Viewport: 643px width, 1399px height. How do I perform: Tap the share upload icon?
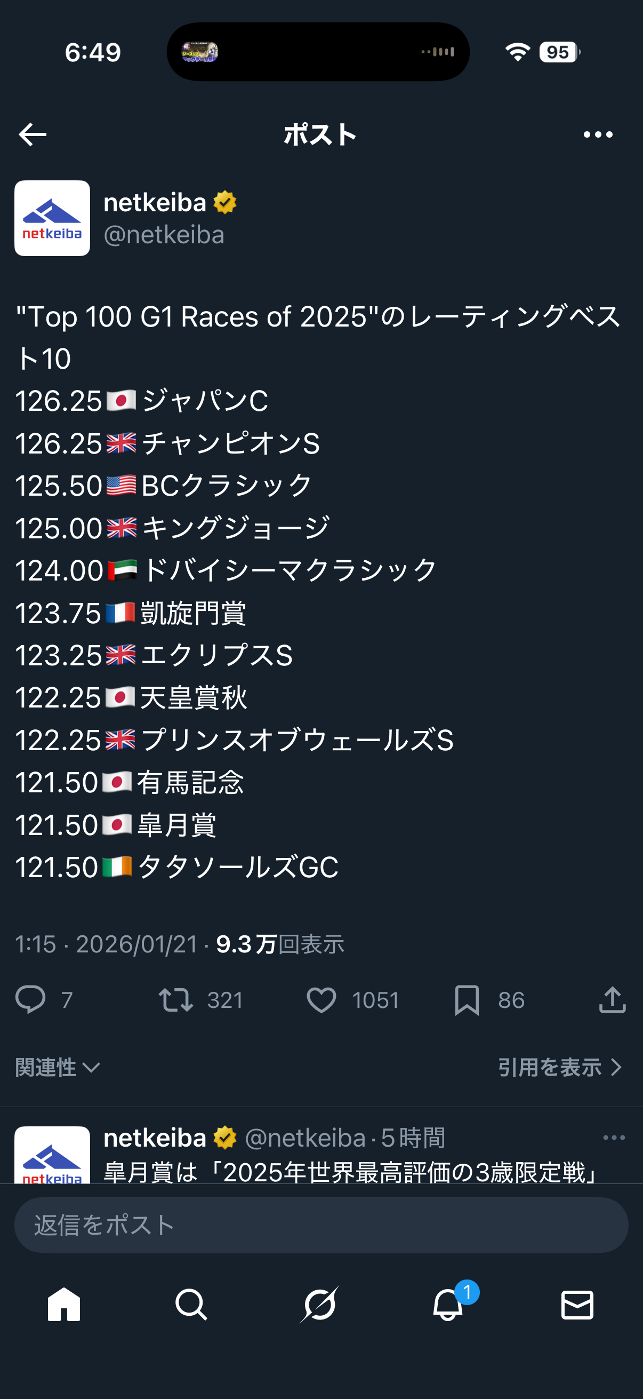coord(612,1000)
